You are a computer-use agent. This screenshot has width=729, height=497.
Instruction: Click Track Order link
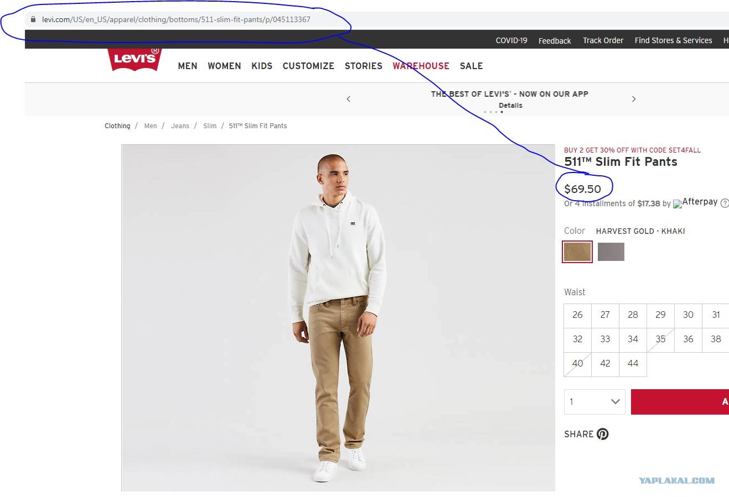603,40
